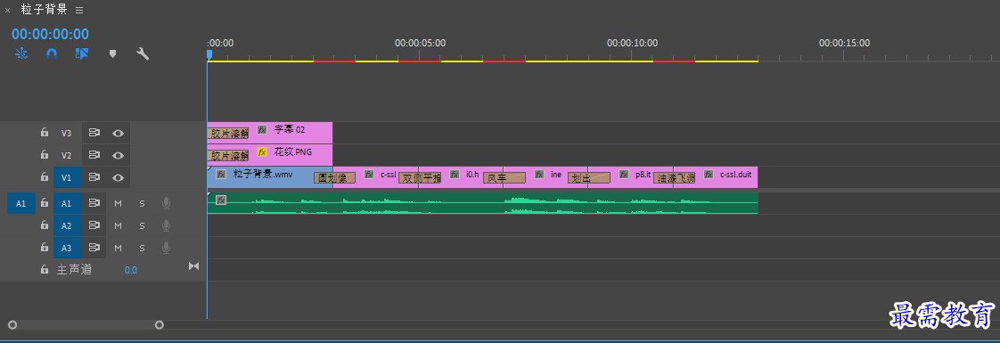The image size is (1000, 343).
Task: Toggle sync lock for V3
Action: [x=94, y=133]
